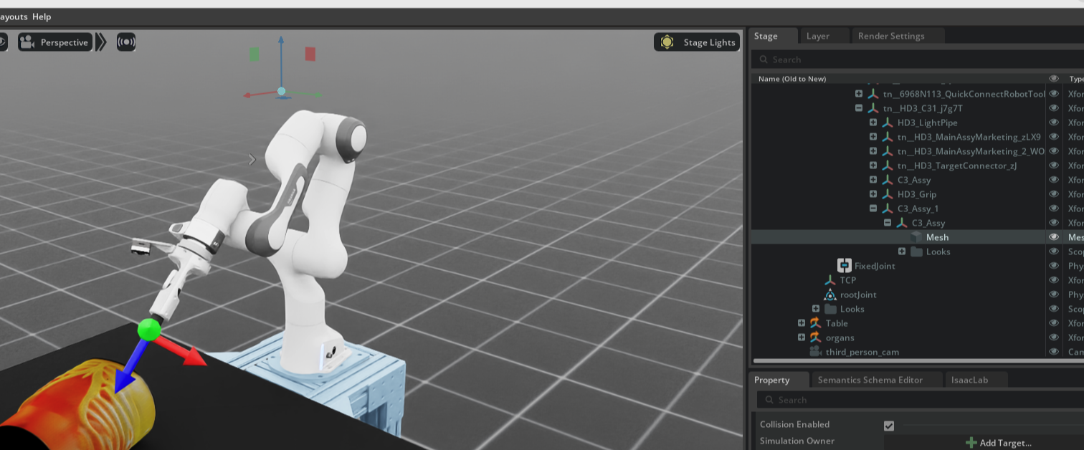Hide the Table prim
Screen dimensions: 1084x450
(1053, 323)
